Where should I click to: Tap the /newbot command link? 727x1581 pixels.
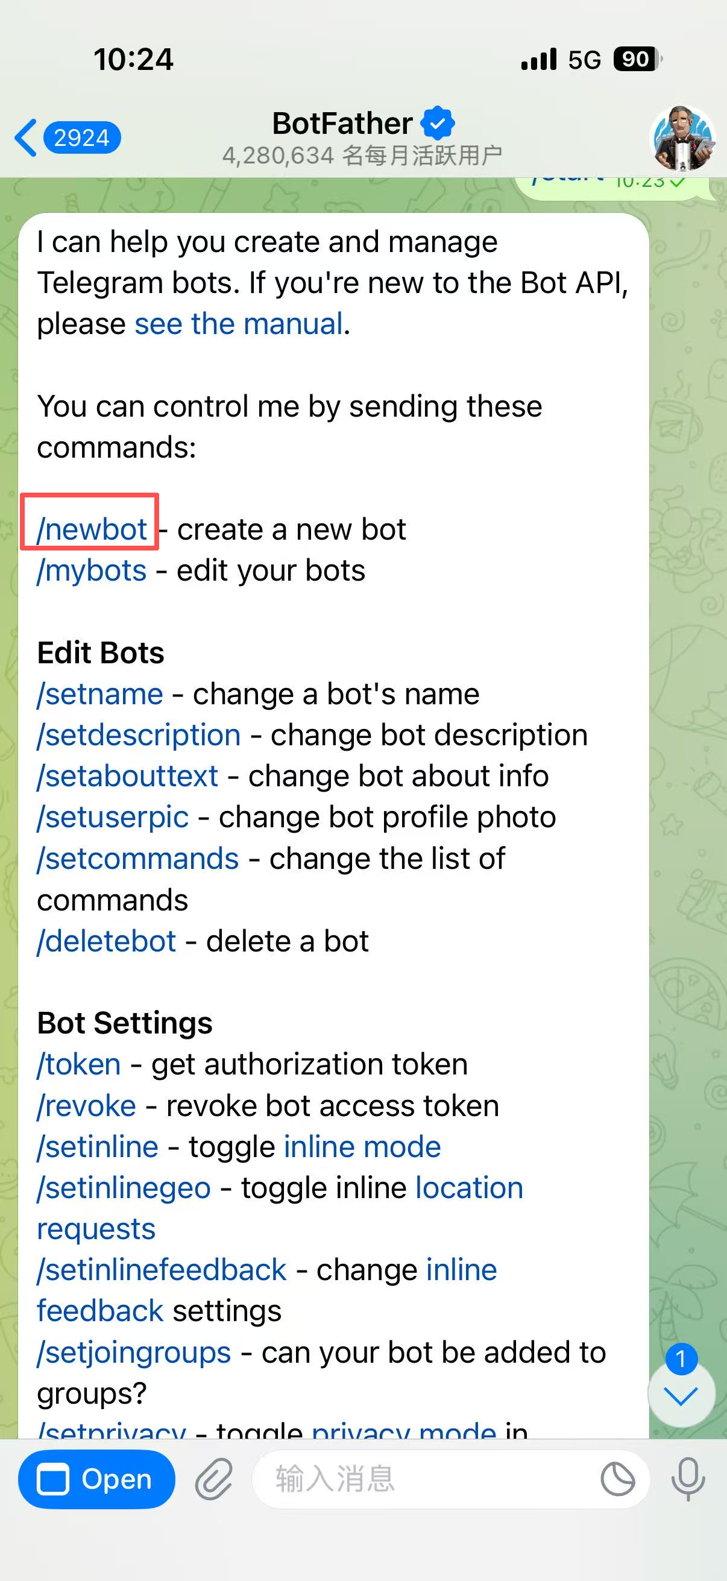pos(92,529)
